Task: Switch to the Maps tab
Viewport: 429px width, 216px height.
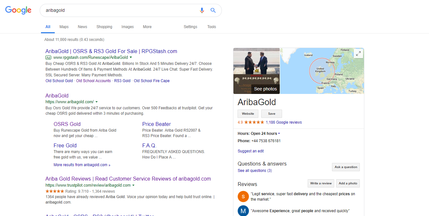Action: [x=64, y=27]
